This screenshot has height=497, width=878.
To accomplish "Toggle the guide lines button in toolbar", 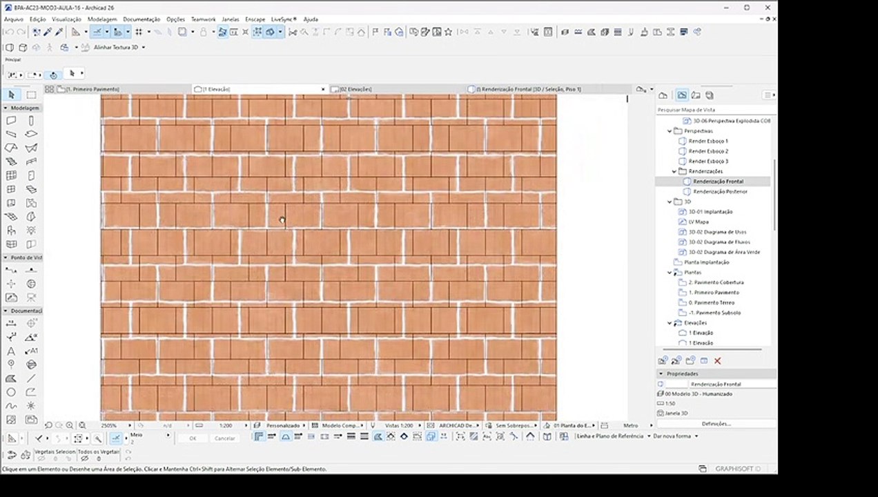I will 97,32.
